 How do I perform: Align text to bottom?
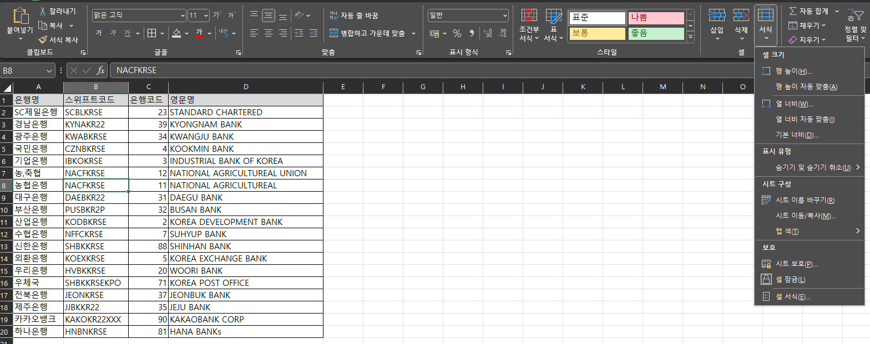pyautogui.click(x=283, y=16)
